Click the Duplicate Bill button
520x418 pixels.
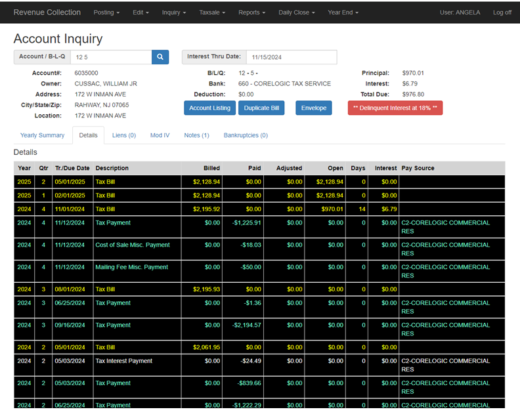(x=261, y=108)
